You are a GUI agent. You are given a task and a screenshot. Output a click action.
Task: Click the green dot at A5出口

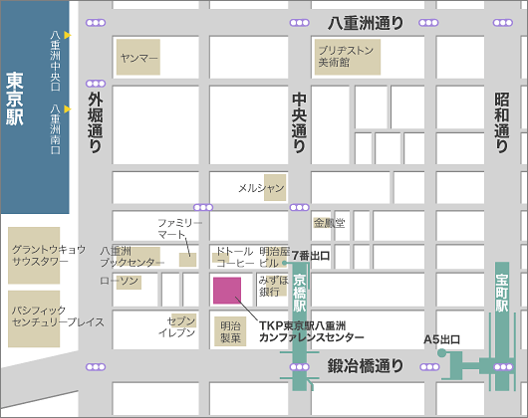(441, 352)
